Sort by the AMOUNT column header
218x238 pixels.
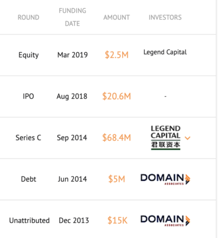click(116, 17)
